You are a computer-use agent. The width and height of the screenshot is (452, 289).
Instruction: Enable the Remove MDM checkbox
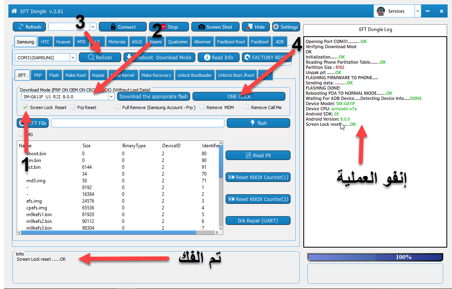[202, 107]
